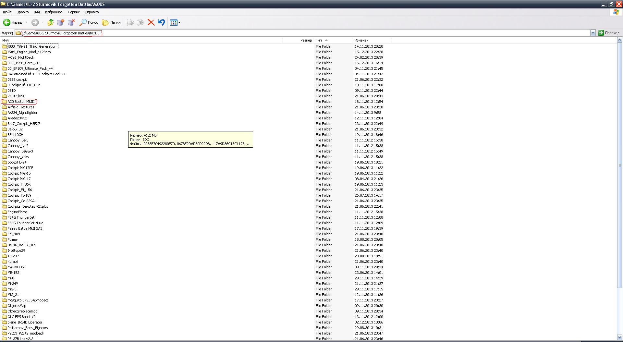
Task: Click the folder icon of 000_1956_Core_v13
Action: coord(5,63)
